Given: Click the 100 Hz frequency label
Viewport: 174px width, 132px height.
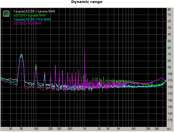Looking at the screenshot, I should click(x=36, y=129).
